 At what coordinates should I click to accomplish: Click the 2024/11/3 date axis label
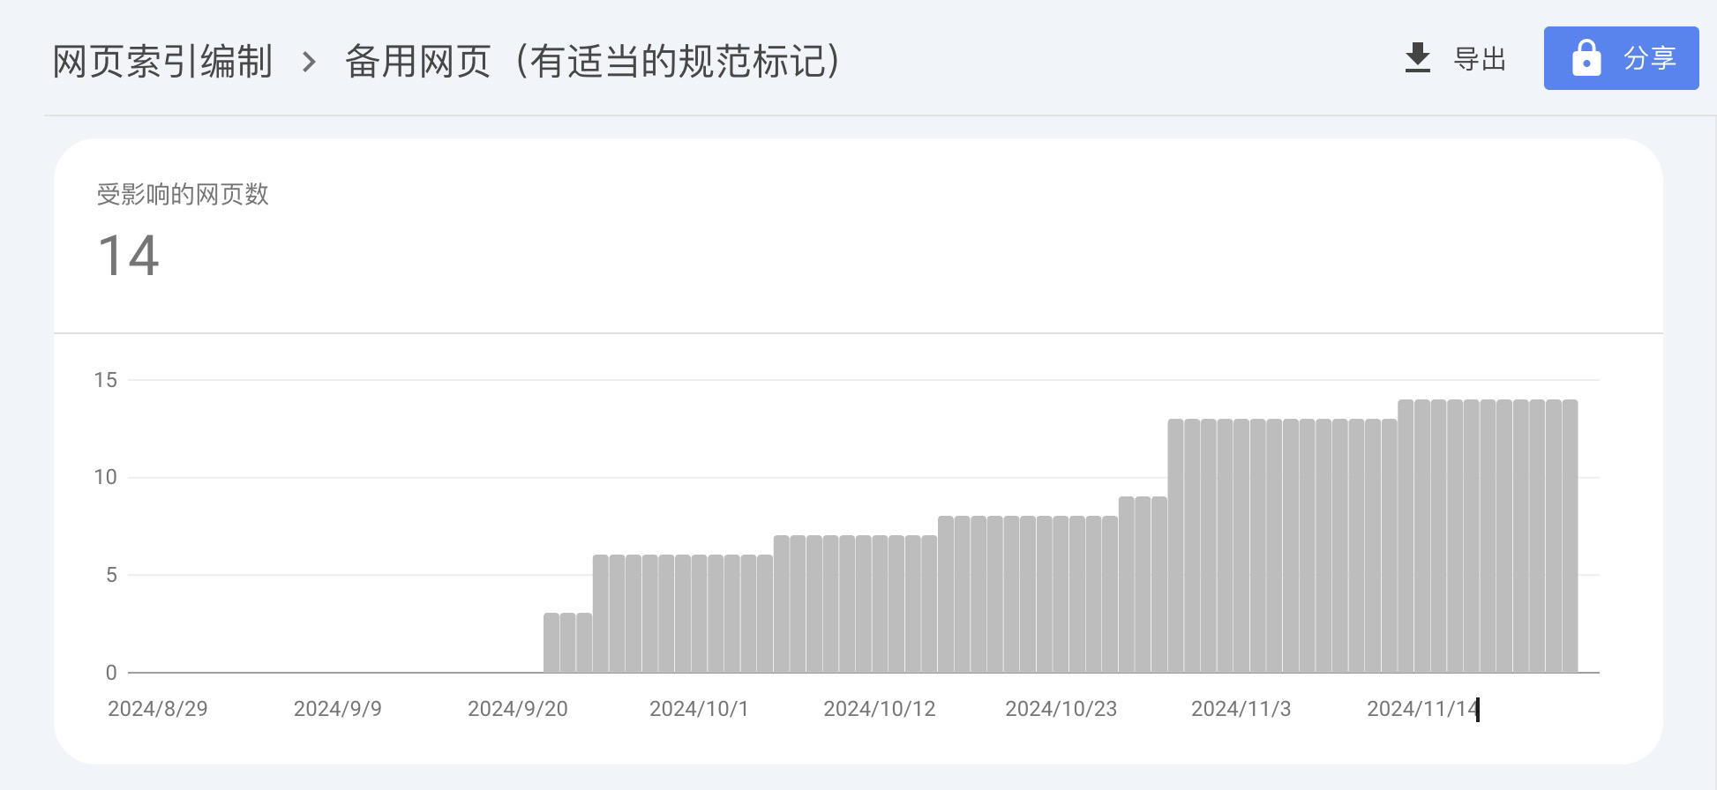click(1241, 709)
